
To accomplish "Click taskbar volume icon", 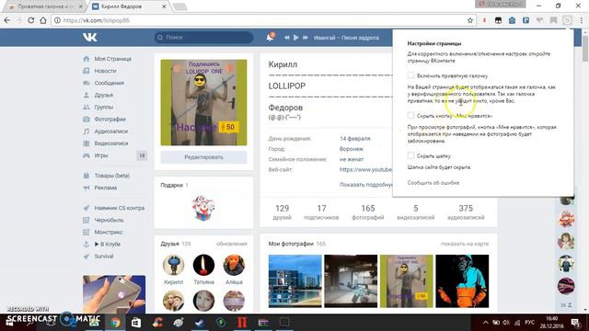I will (506, 323).
